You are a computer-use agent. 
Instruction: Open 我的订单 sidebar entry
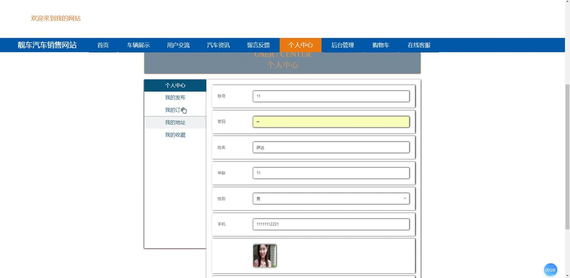(x=175, y=110)
